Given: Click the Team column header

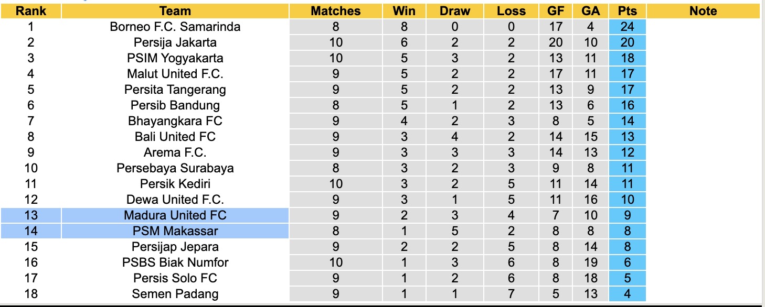Looking at the screenshot, I should pos(175,11).
